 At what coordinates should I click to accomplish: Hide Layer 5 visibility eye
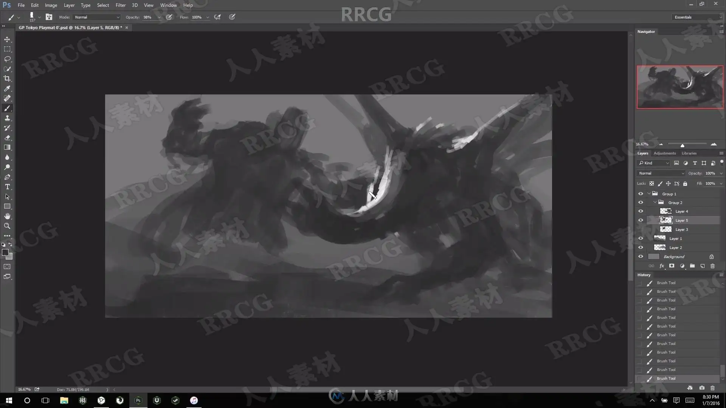(x=641, y=220)
